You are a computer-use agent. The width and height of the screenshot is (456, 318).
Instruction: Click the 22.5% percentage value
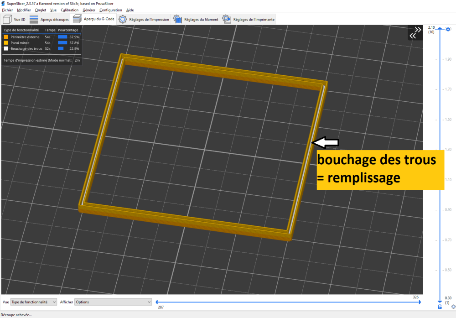(74, 48)
